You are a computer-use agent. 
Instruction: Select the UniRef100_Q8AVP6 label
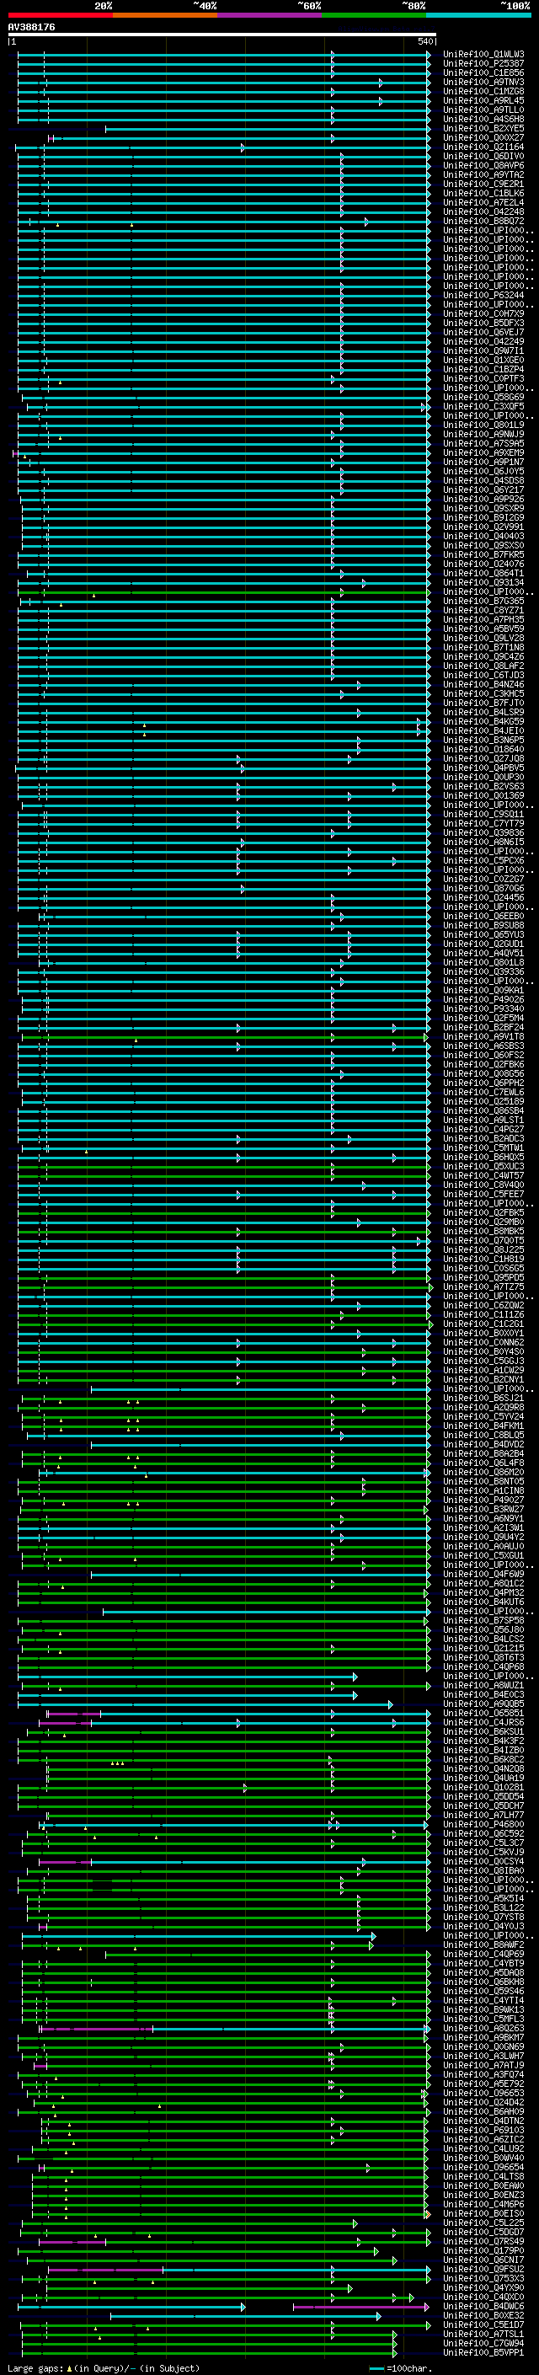(483, 165)
